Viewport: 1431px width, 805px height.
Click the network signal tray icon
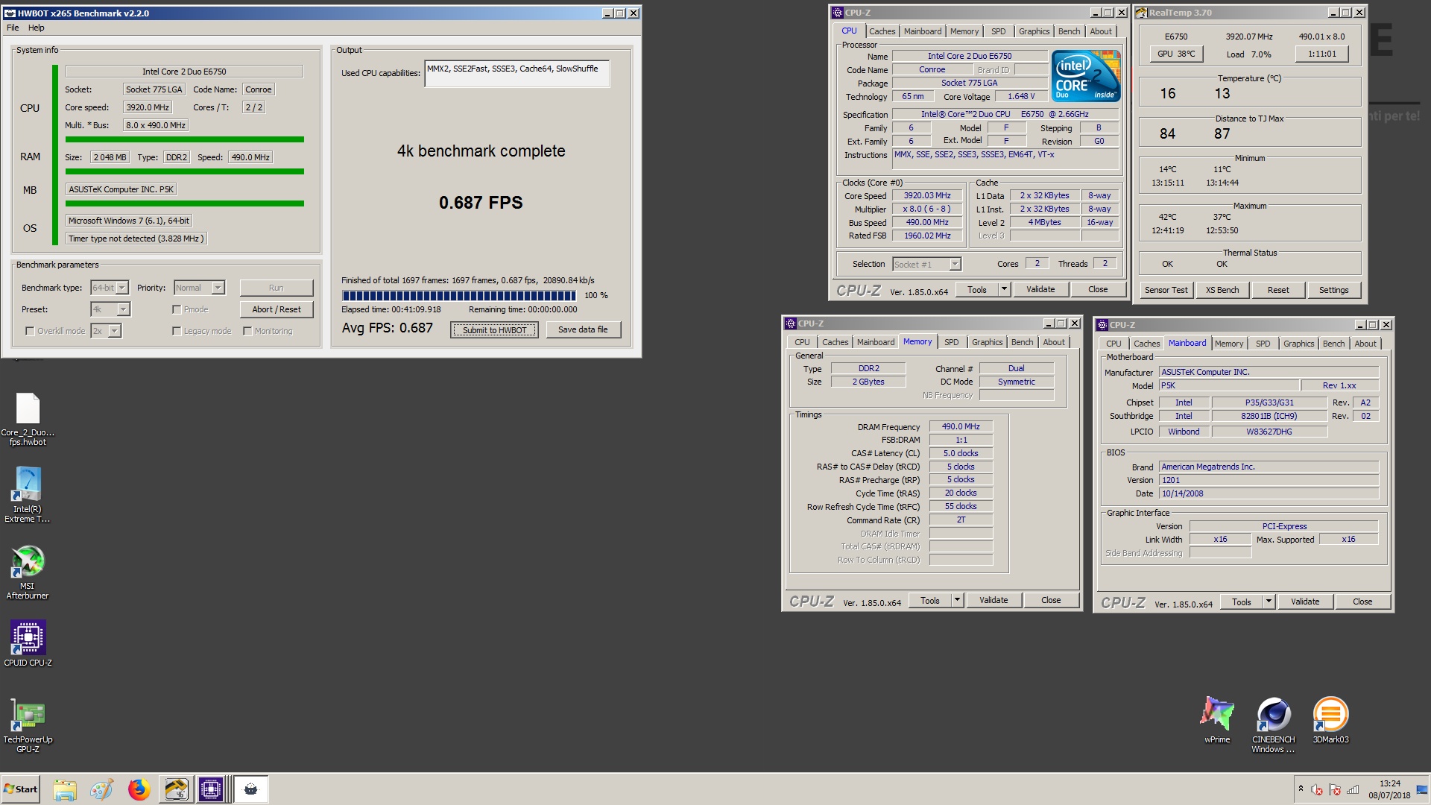click(1353, 789)
